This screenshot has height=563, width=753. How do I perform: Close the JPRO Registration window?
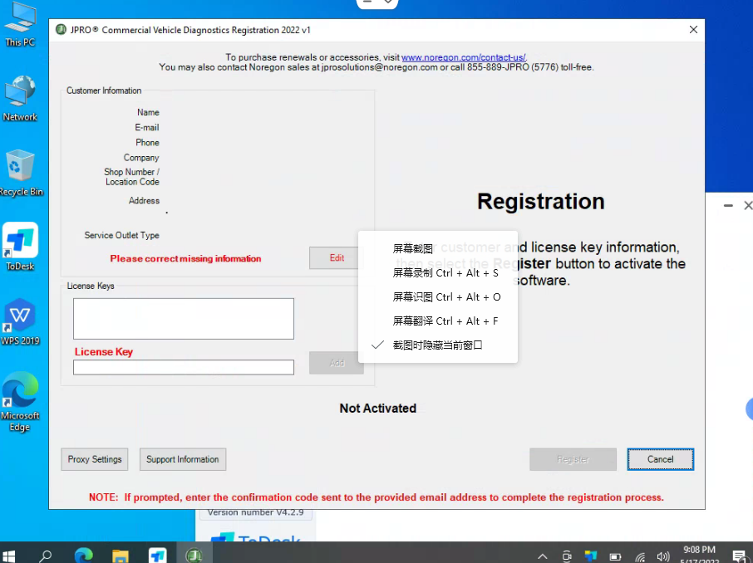click(693, 30)
